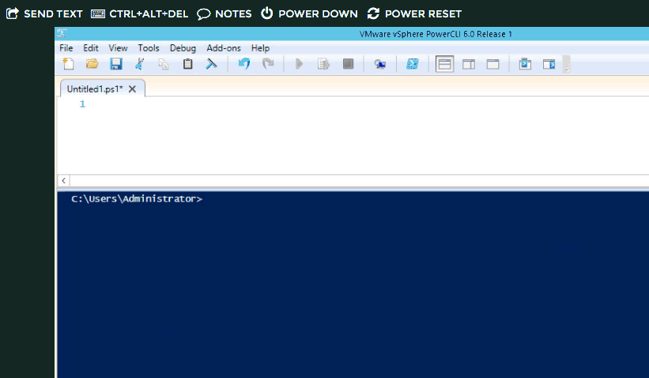This screenshot has width=649, height=378.
Task: Expand the toolbar overflow options
Action: (566, 65)
